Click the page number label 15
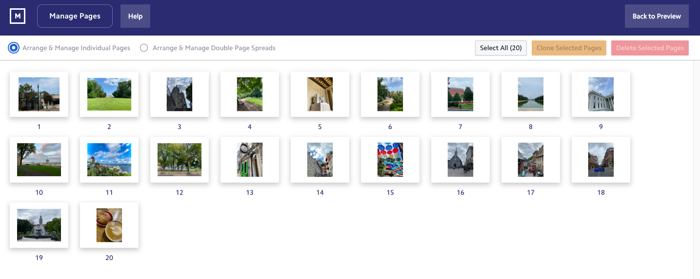 click(x=390, y=192)
